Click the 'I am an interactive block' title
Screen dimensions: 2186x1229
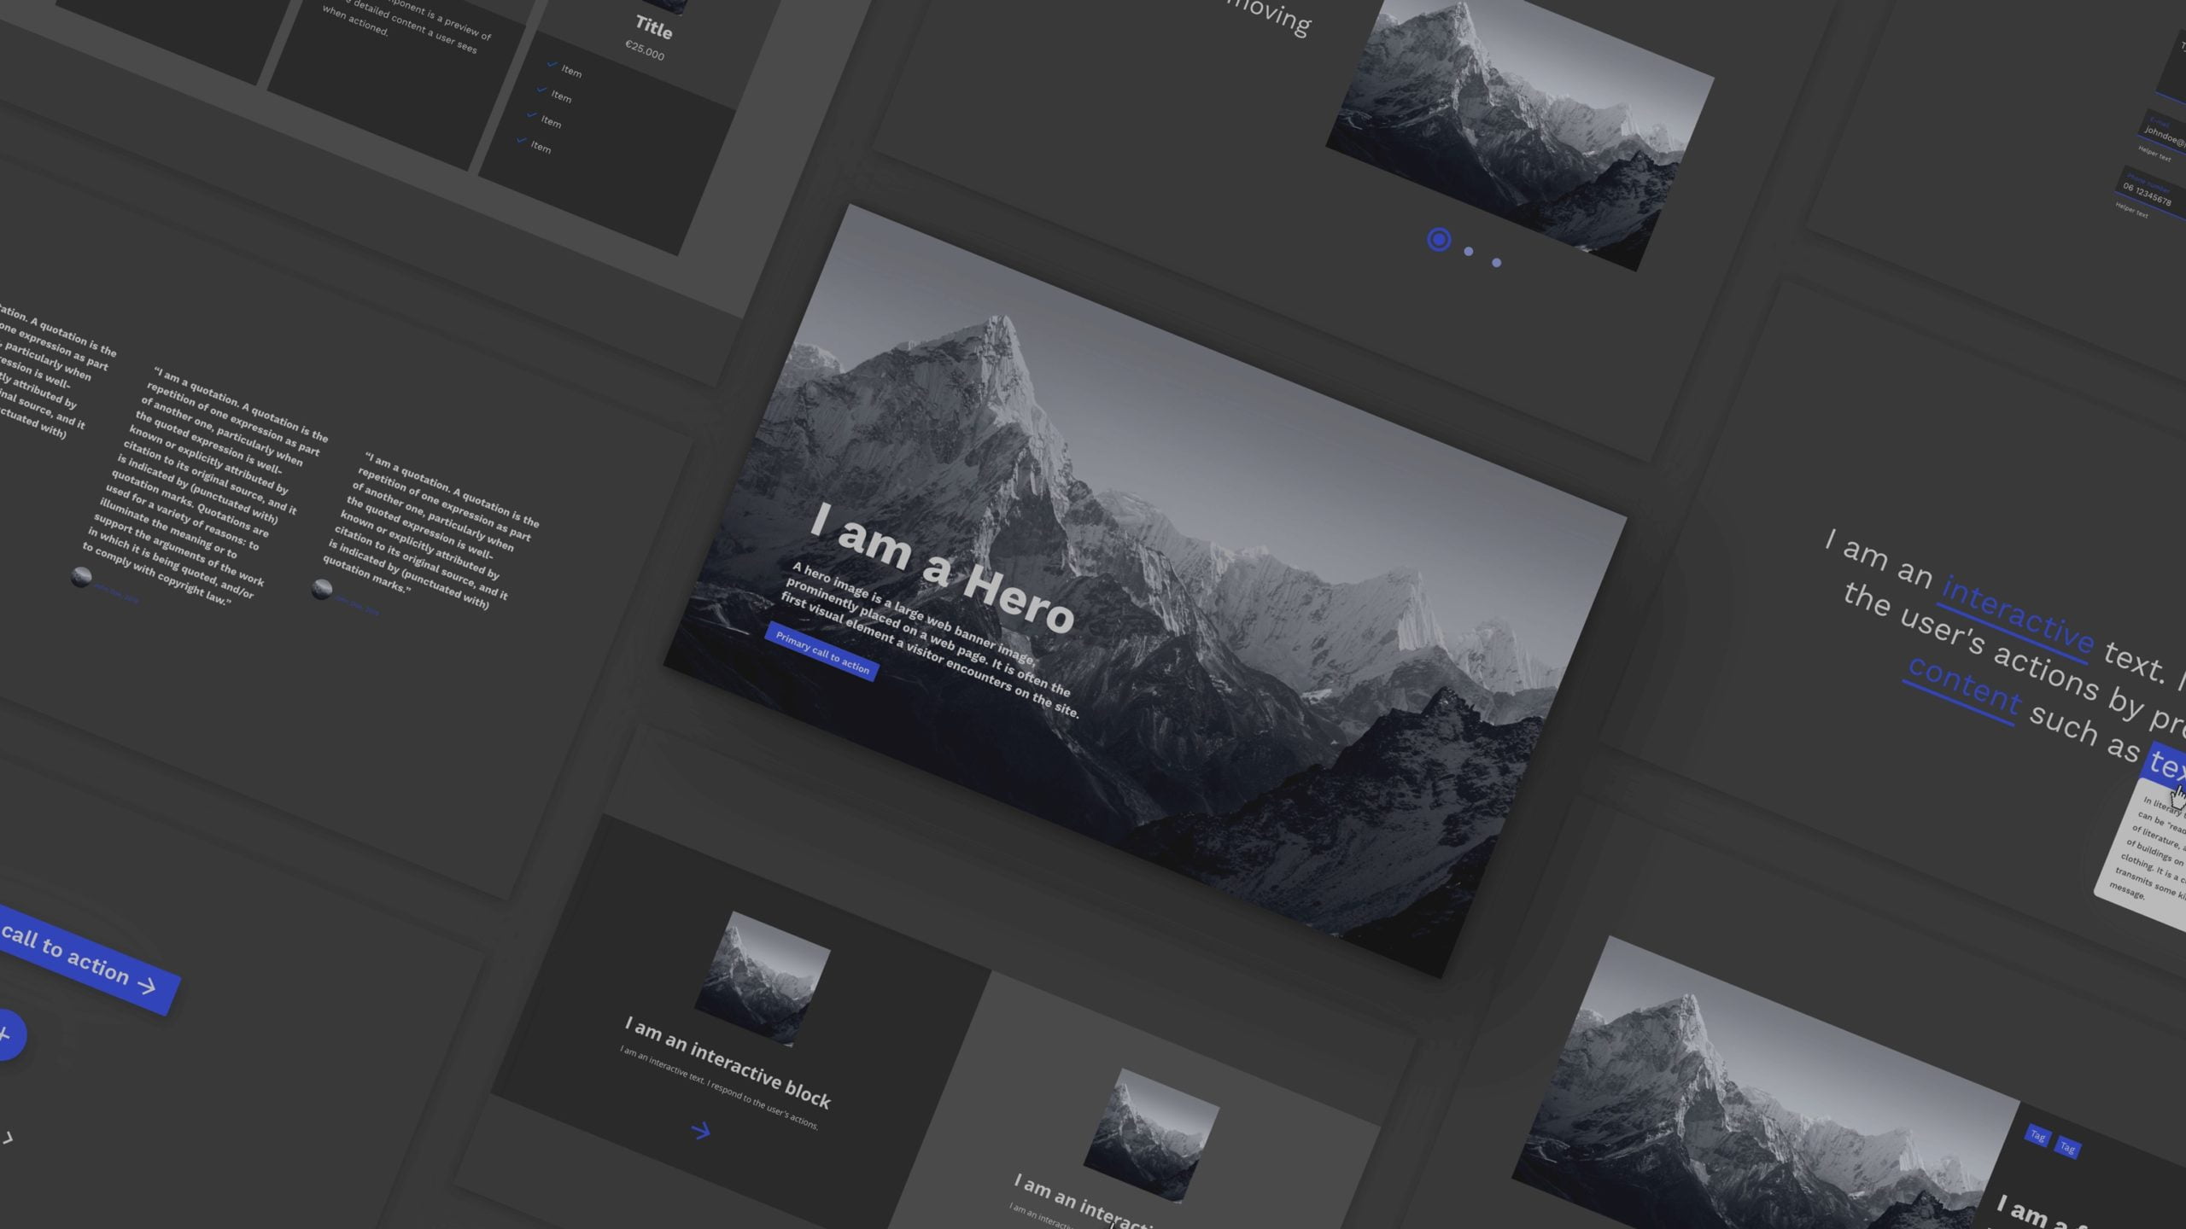coord(728,1062)
